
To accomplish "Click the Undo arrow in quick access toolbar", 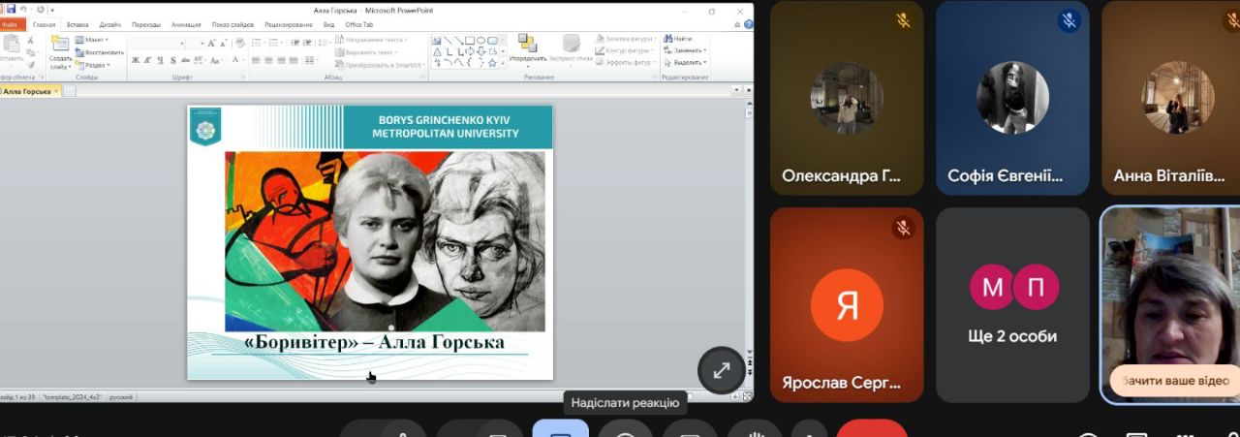I will point(23,9).
